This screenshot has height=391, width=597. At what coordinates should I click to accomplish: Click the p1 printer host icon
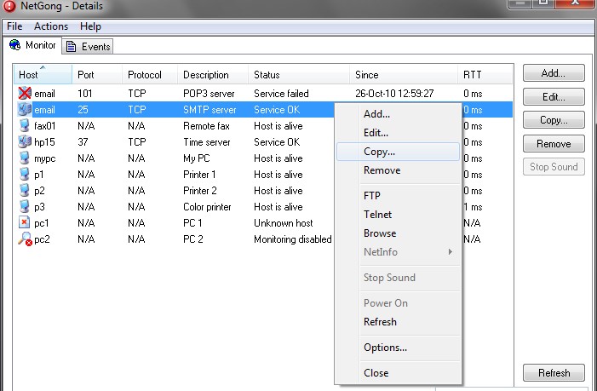[24, 175]
